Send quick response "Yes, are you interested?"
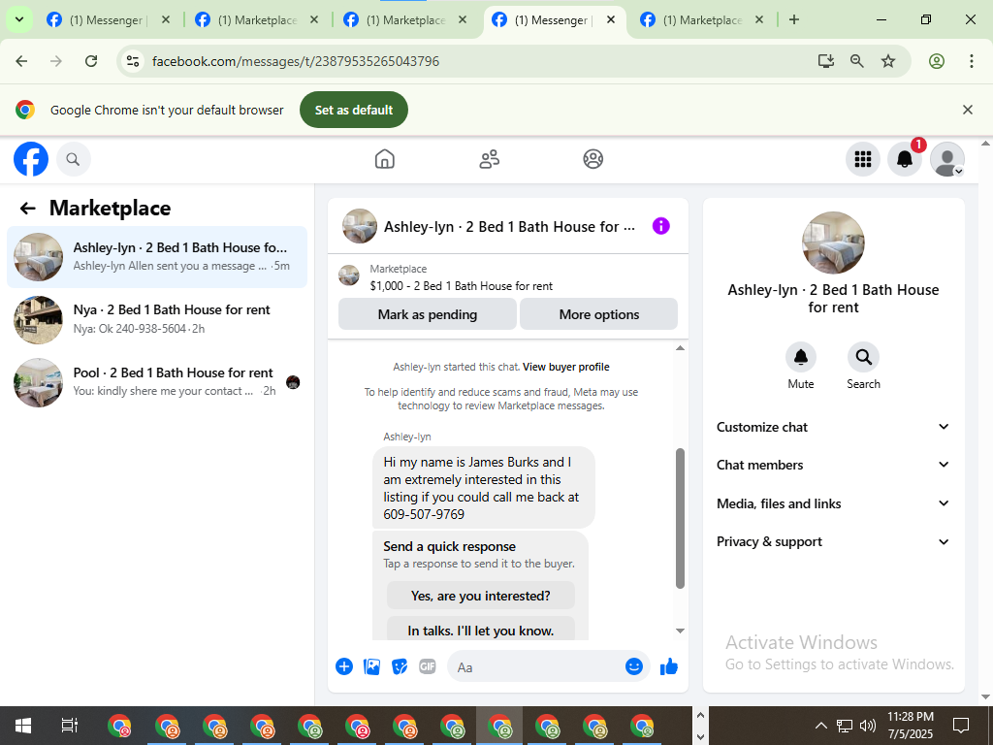 [481, 597]
